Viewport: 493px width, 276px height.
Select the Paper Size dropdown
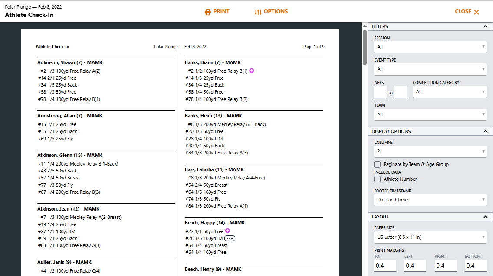click(430, 237)
